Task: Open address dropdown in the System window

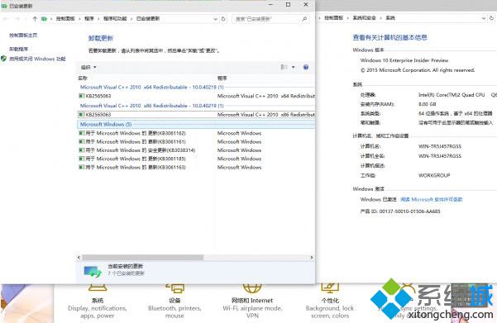Action: pos(484,18)
